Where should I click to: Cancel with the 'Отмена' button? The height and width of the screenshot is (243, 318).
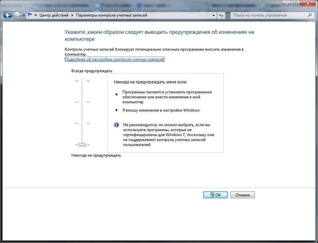point(243,195)
